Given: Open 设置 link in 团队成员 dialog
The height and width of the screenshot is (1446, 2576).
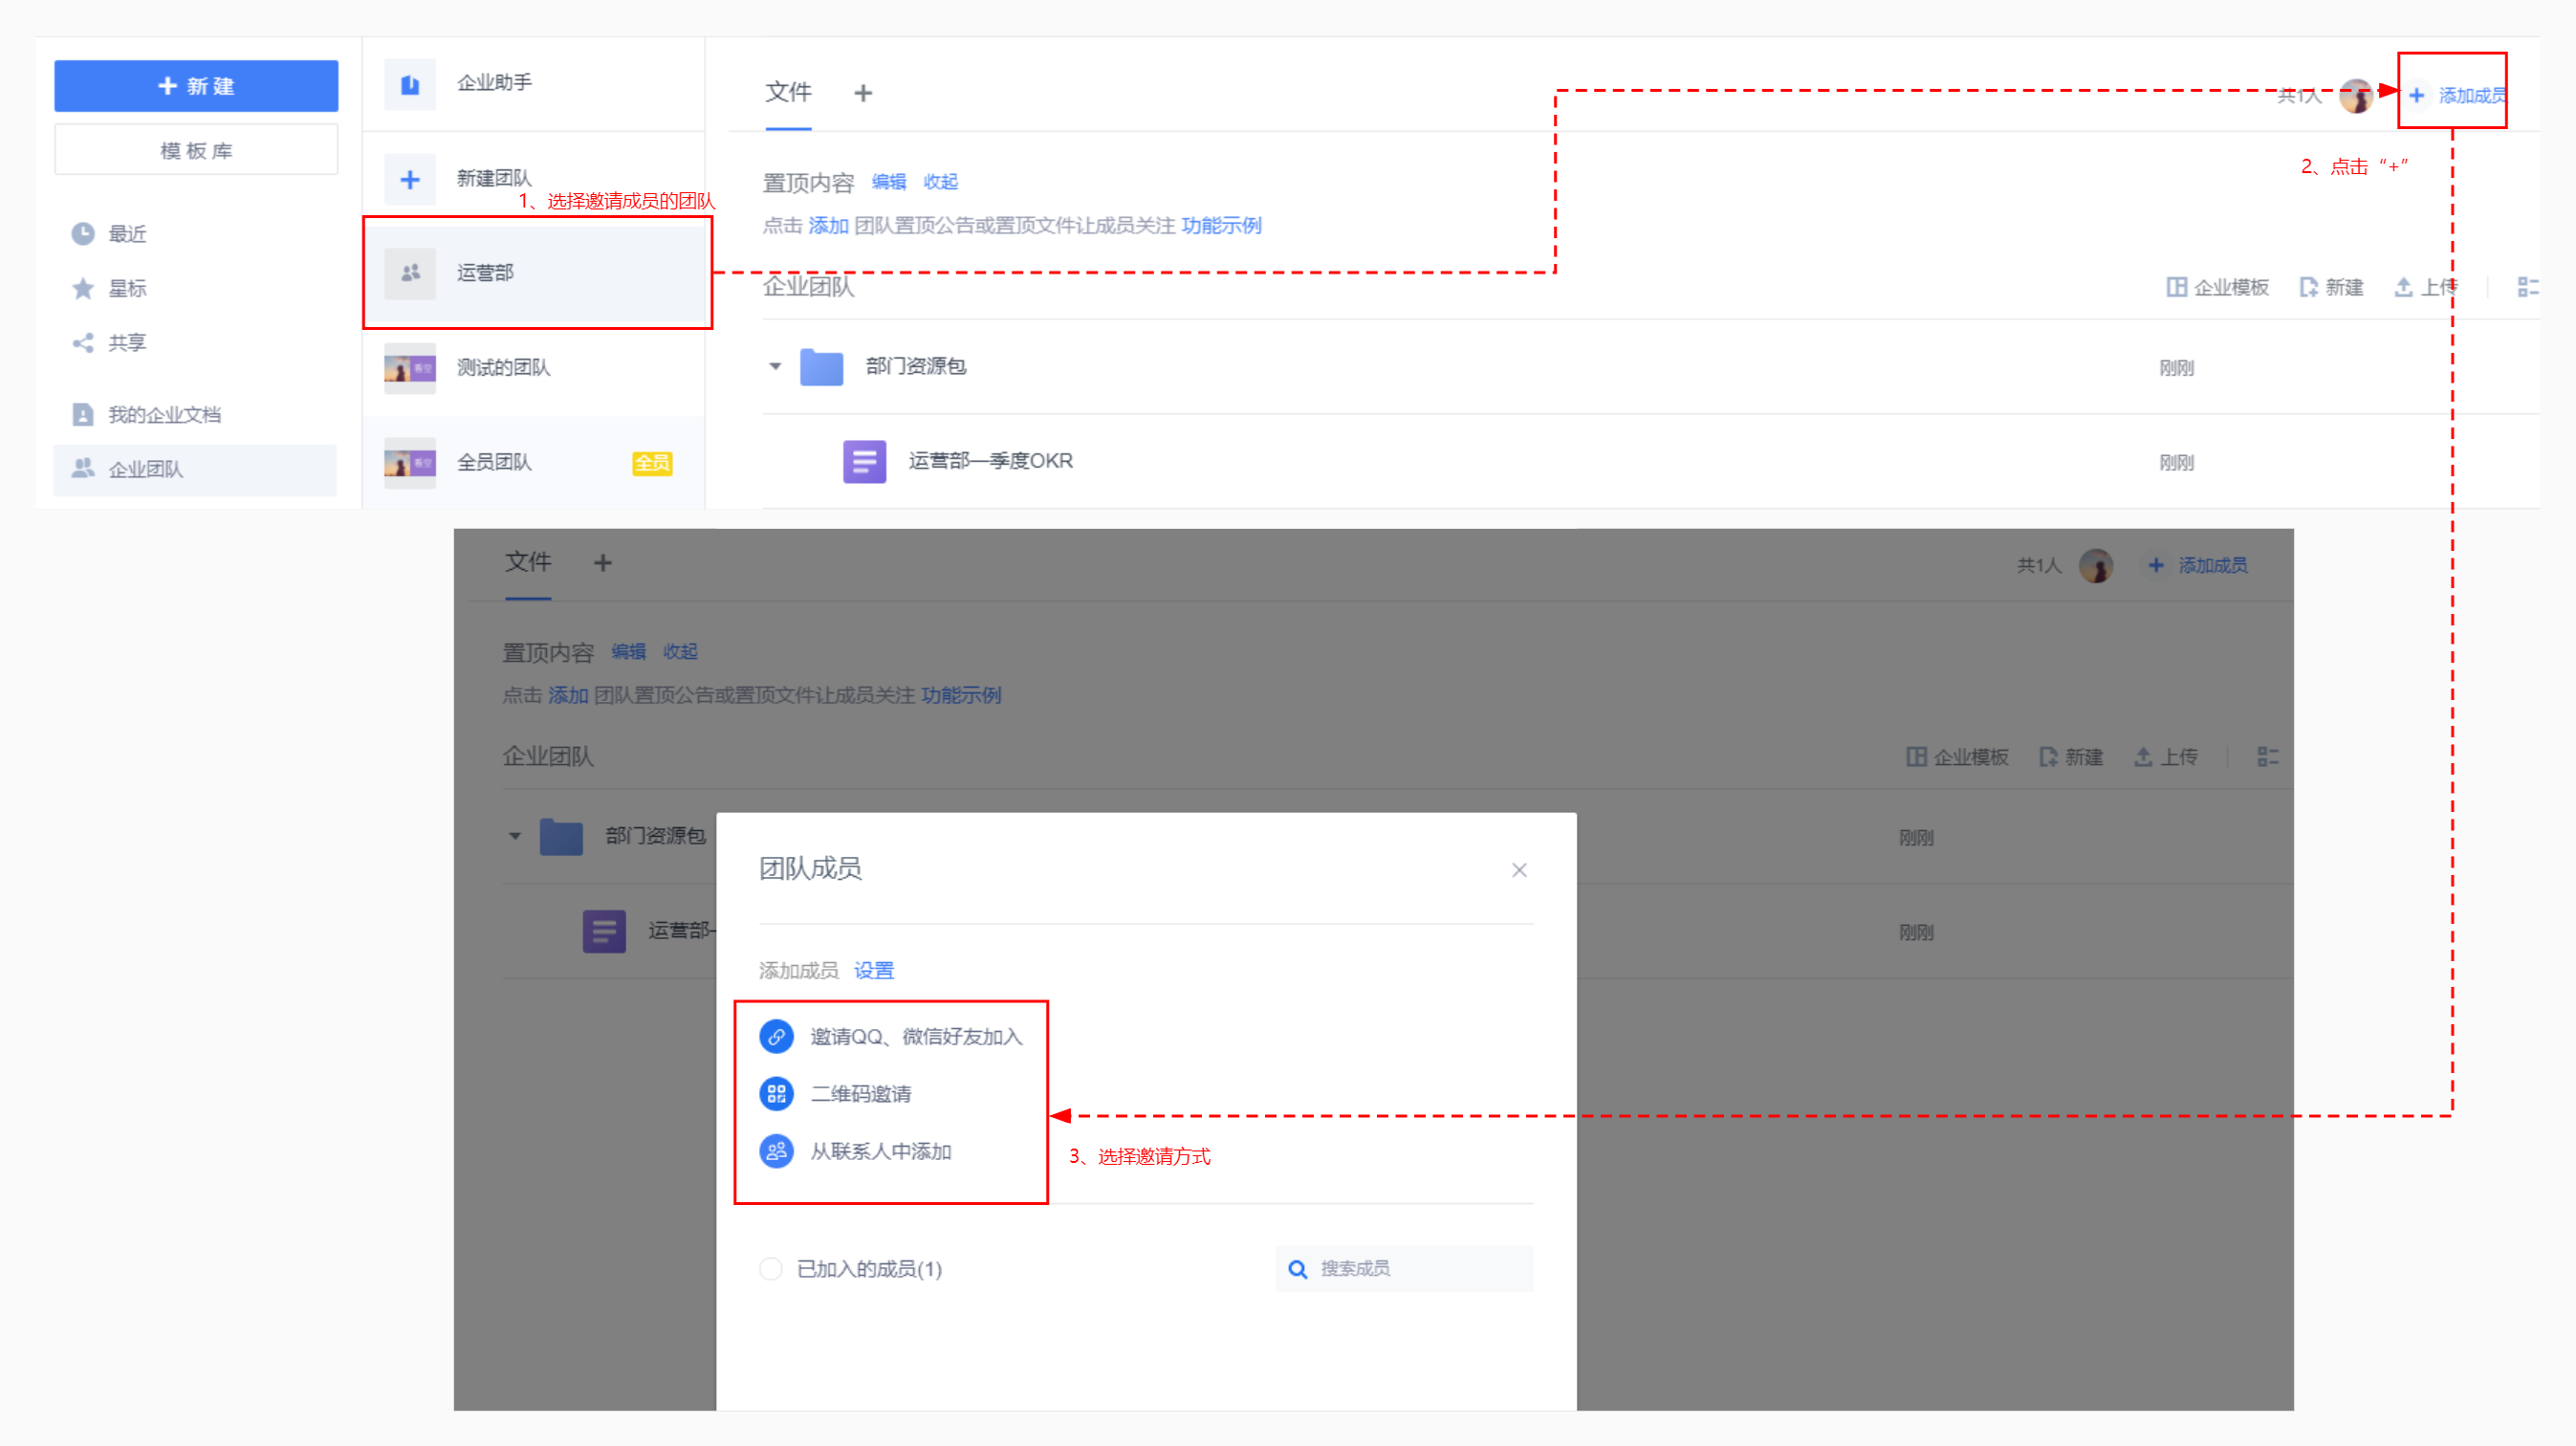Looking at the screenshot, I should (874, 970).
